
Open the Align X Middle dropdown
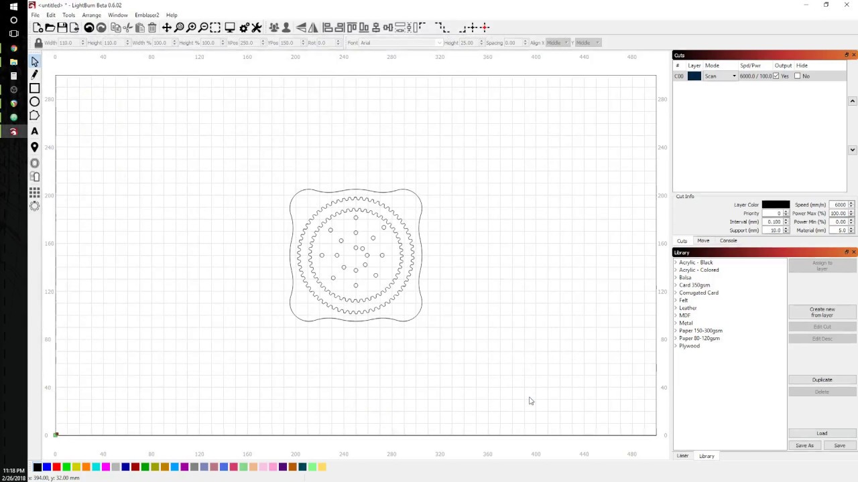tap(558, 43)
